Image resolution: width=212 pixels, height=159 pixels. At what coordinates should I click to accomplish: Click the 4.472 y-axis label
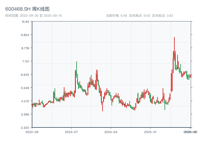pos(25,101)
